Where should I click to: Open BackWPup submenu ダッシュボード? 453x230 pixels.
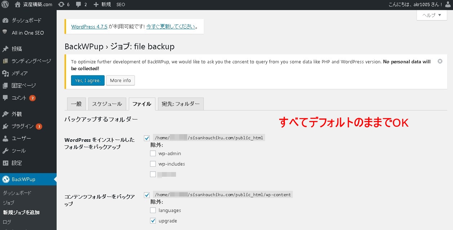point(17,193)
